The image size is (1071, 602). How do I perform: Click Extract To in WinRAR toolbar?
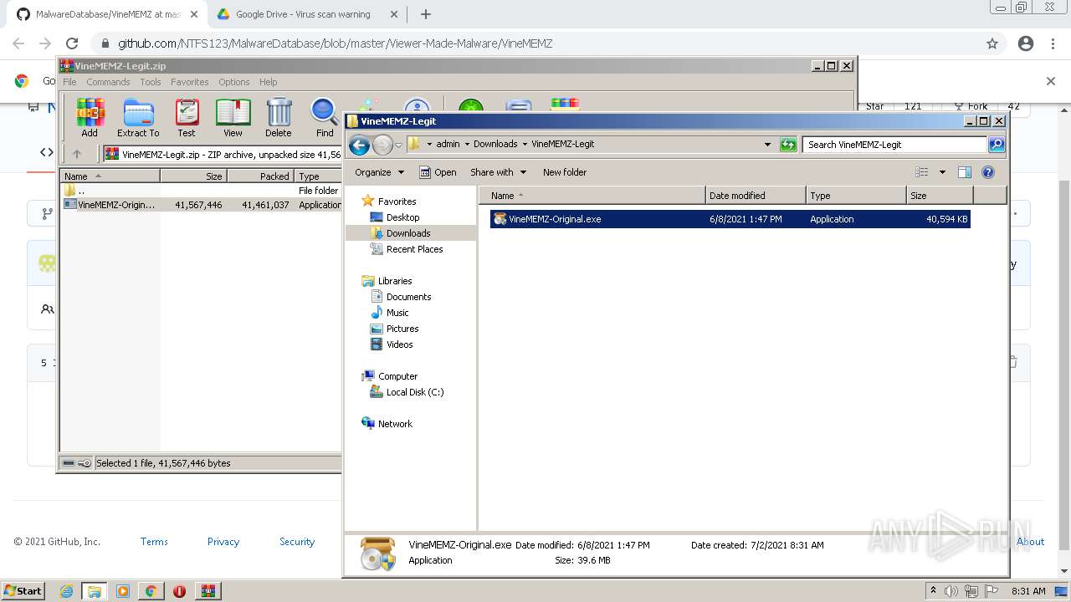tap(138, 117)
